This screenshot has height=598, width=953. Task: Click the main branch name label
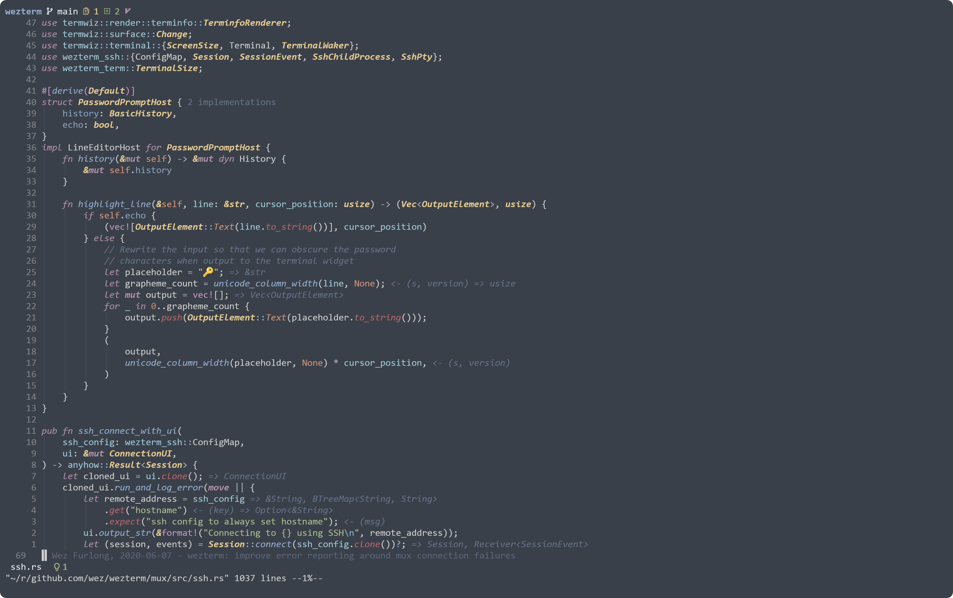67,11
